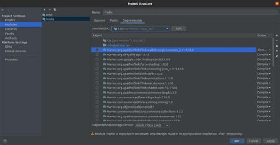Click library icon of kryo dependency
280x145 pixels.
(105, 97)
